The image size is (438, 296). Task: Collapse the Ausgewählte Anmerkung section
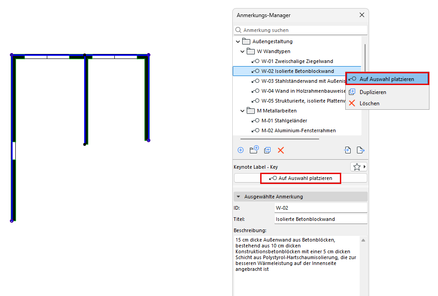(238, 197)
